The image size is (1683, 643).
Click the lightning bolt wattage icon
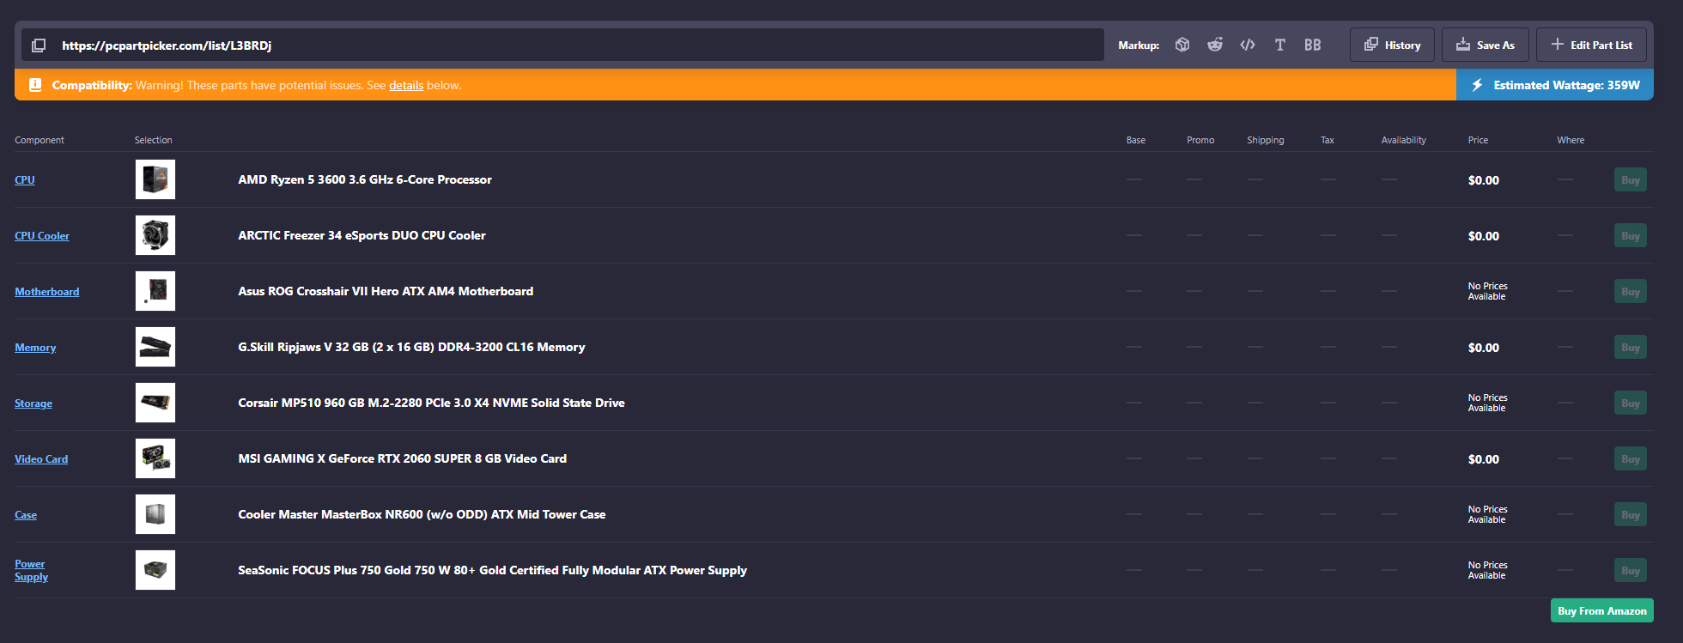click(x=1477, y=85)
